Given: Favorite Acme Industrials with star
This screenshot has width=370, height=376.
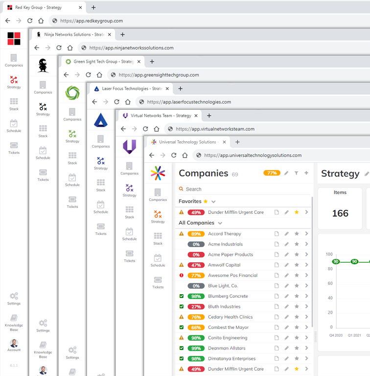Looking at the screenshot, I should click(x=297, y=244).
